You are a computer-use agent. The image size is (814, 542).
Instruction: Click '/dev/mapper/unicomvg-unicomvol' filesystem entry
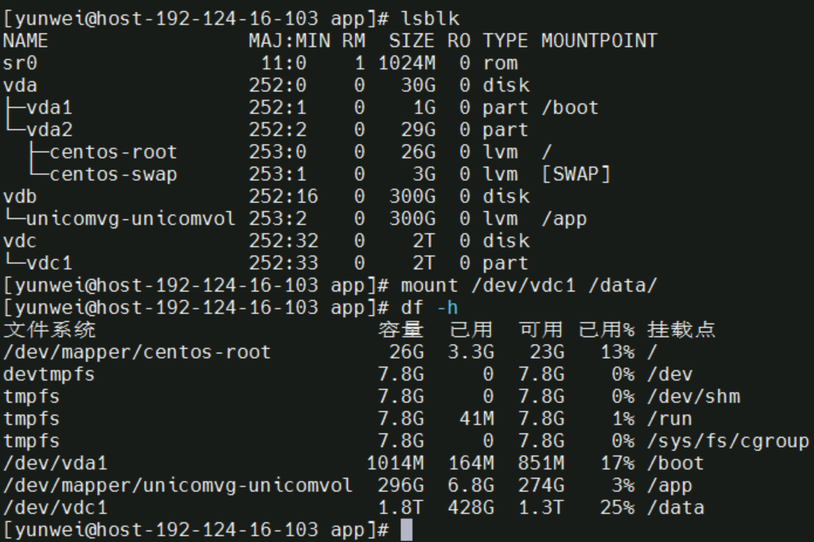(x=177, y=486)
